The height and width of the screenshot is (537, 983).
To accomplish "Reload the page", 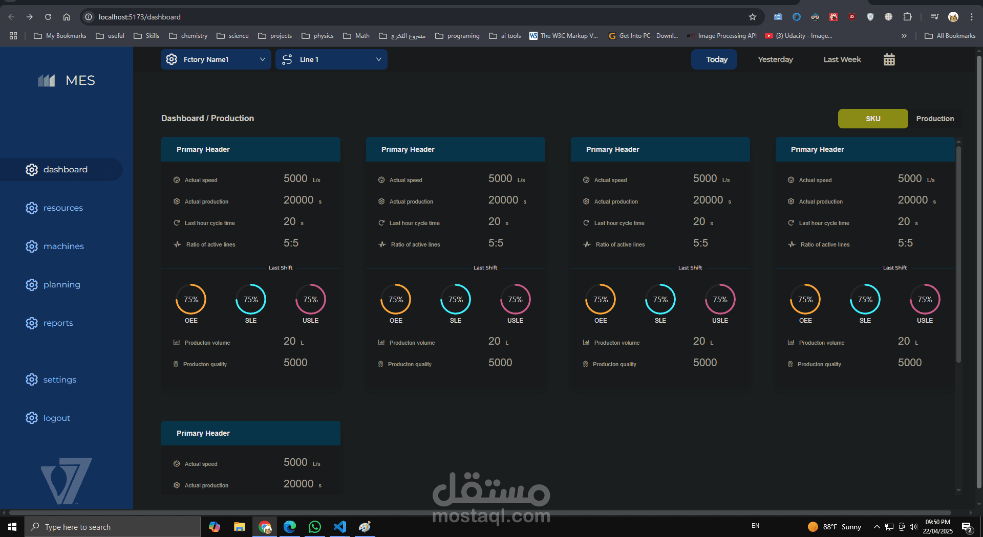I will (48, 17).
